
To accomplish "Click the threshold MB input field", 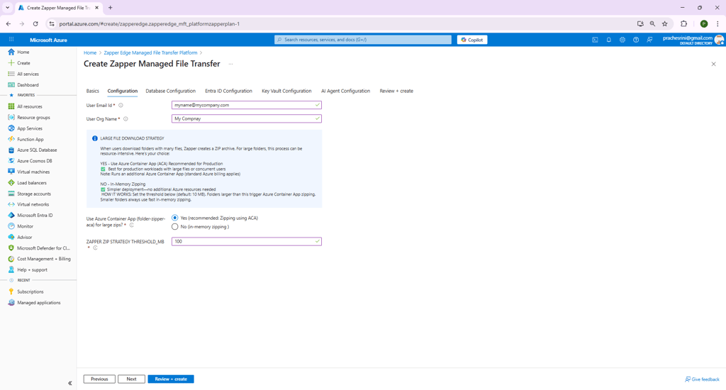I will (246, 241).
